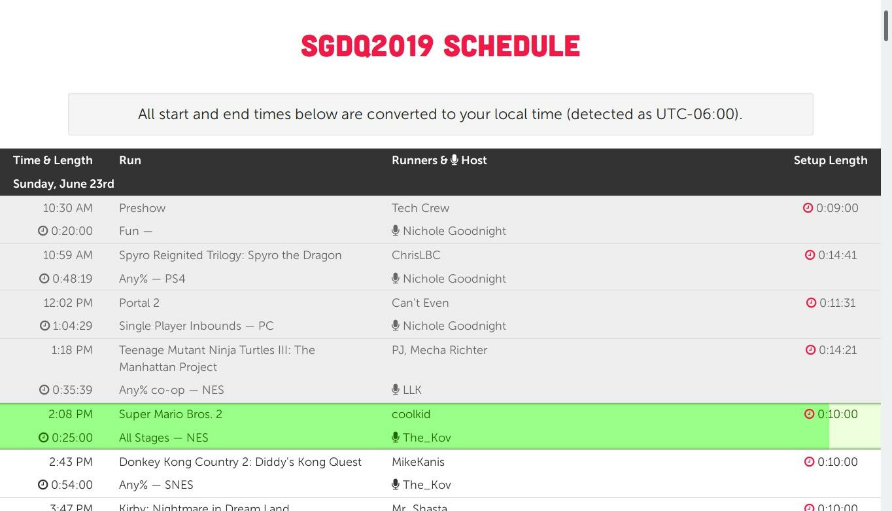This screenshot has width=892, height=511.
Task: Click runner name ChrisLBC
Action: (416, 255)
